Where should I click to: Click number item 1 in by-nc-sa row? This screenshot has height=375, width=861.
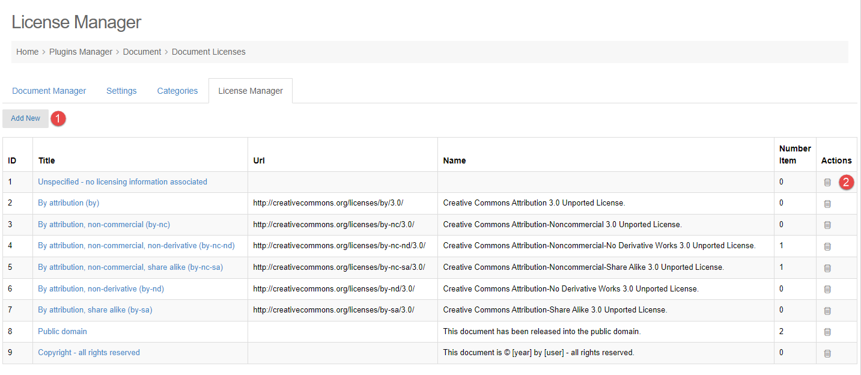(x=781, y=267)
